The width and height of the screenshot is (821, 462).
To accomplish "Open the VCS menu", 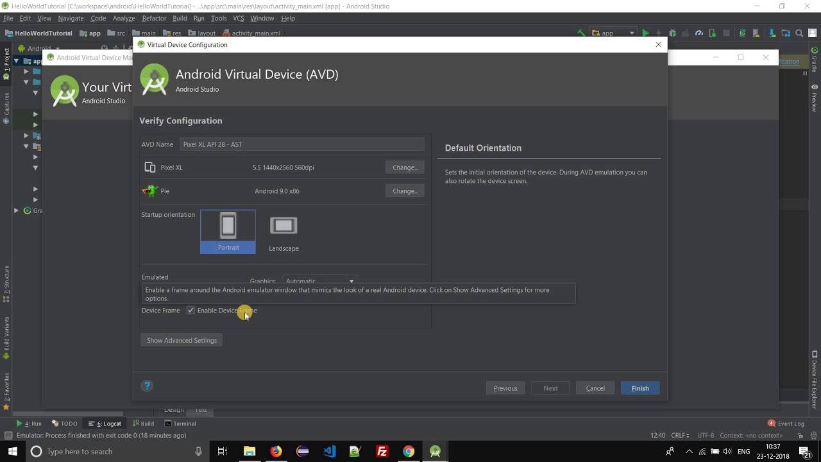I will (x=239, y=19).
